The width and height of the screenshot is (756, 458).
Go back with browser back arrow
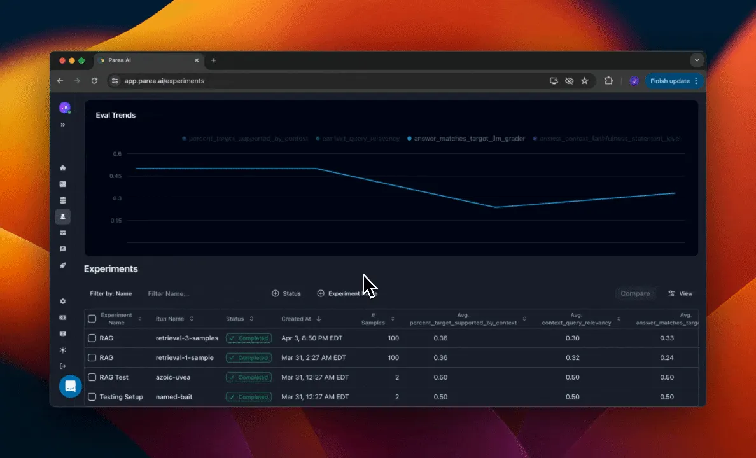click(x=60, y=81)
